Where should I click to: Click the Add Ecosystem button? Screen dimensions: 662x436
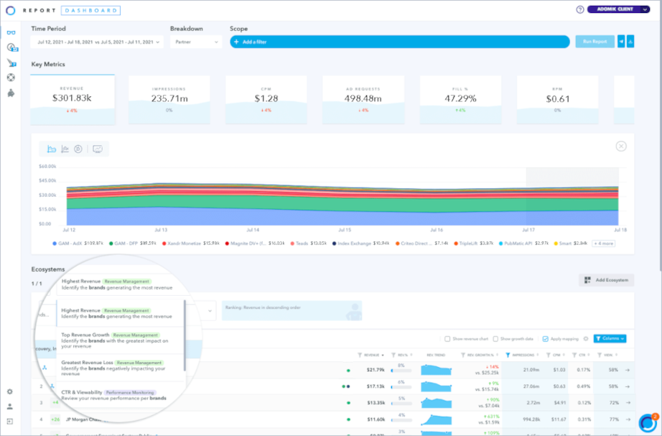tap(606, 280)
